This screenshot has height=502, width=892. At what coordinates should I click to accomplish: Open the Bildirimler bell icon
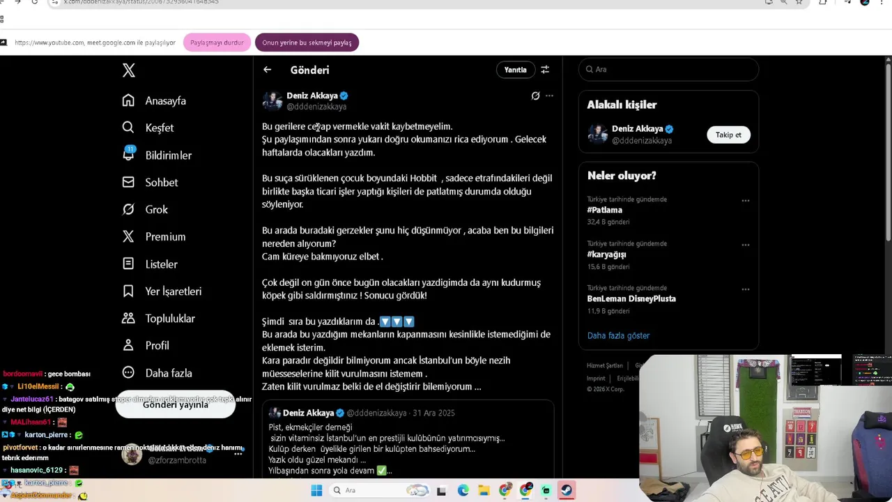pyautogui.click(x=128, y=155)
